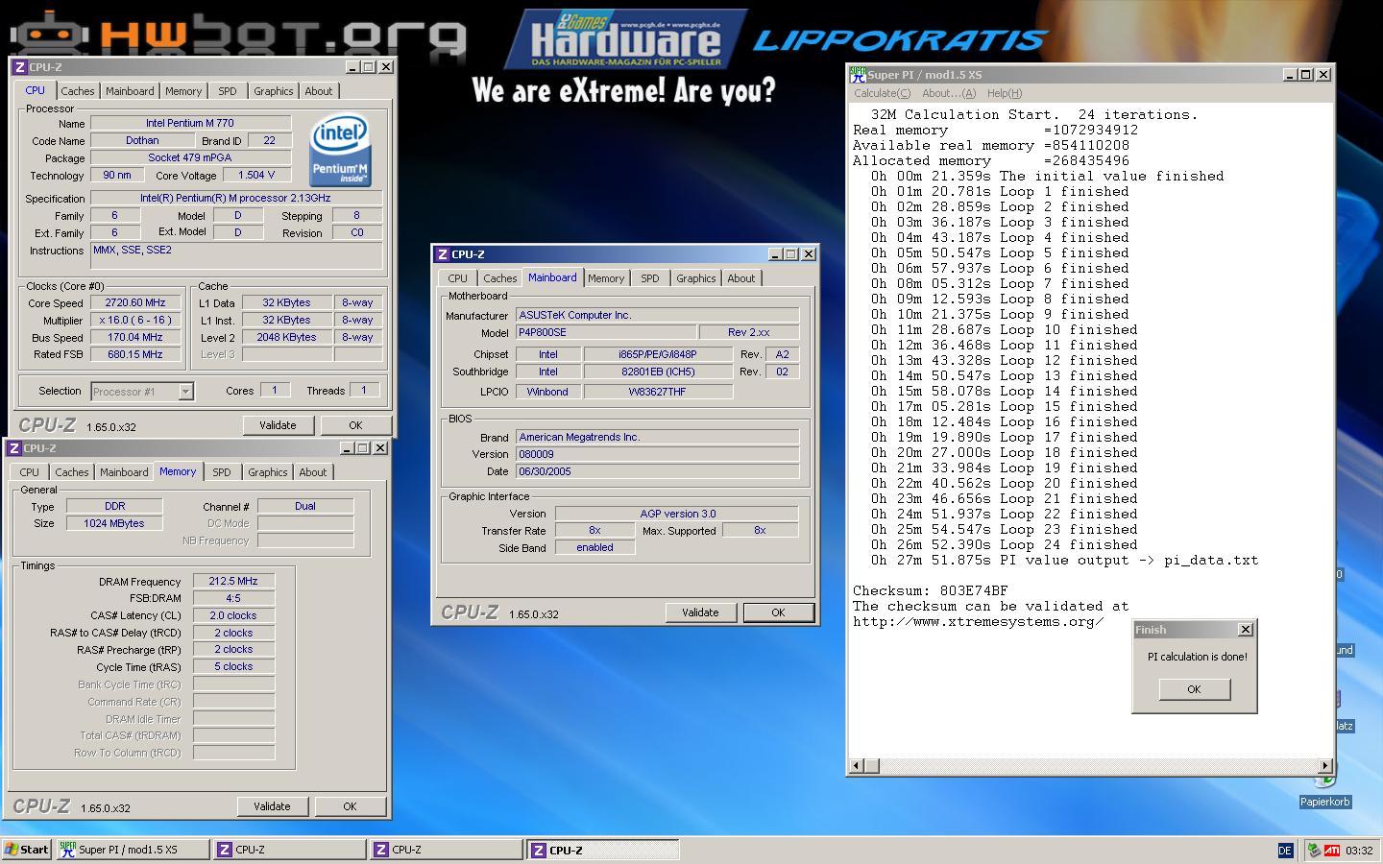Select Memory tab in the Mainboard CPU-Z window
This screenshot has height=864, width=1383.
(x=606, y=278)
